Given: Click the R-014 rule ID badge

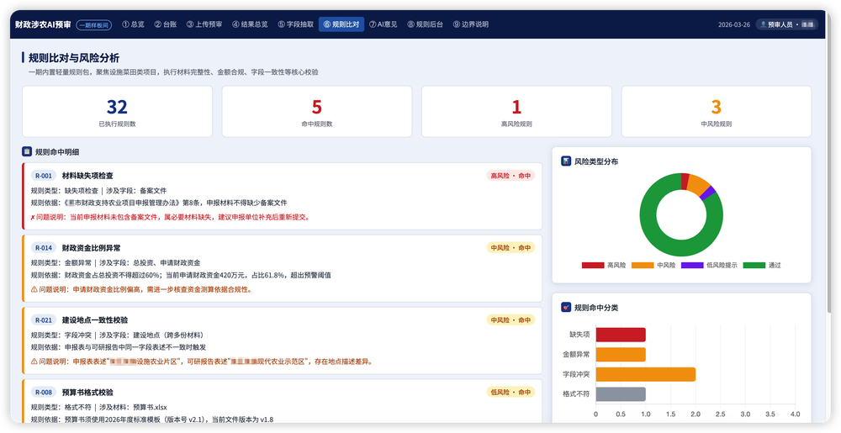Looking at the screenshot, I should [x=44, y=247].
